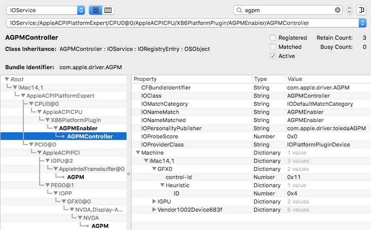Toggle the inspector panel button
Screen dimensions: 371x230
coord(361,10)
